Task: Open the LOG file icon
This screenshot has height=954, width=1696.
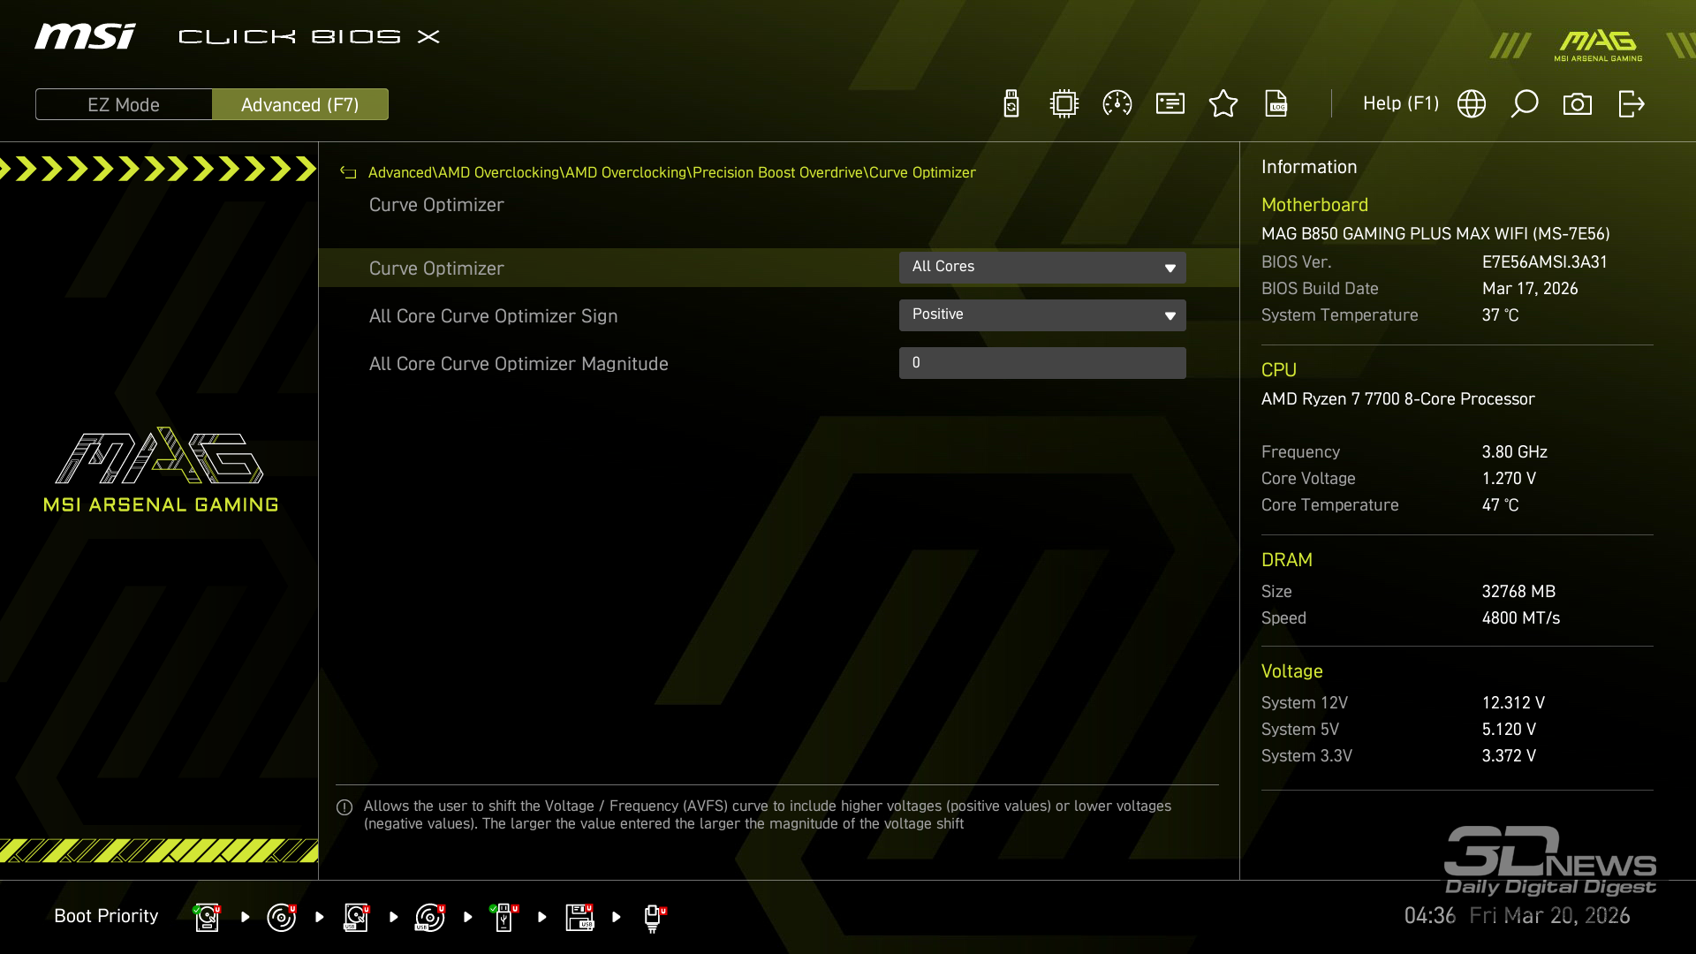Action: [x=1276, y=104]
